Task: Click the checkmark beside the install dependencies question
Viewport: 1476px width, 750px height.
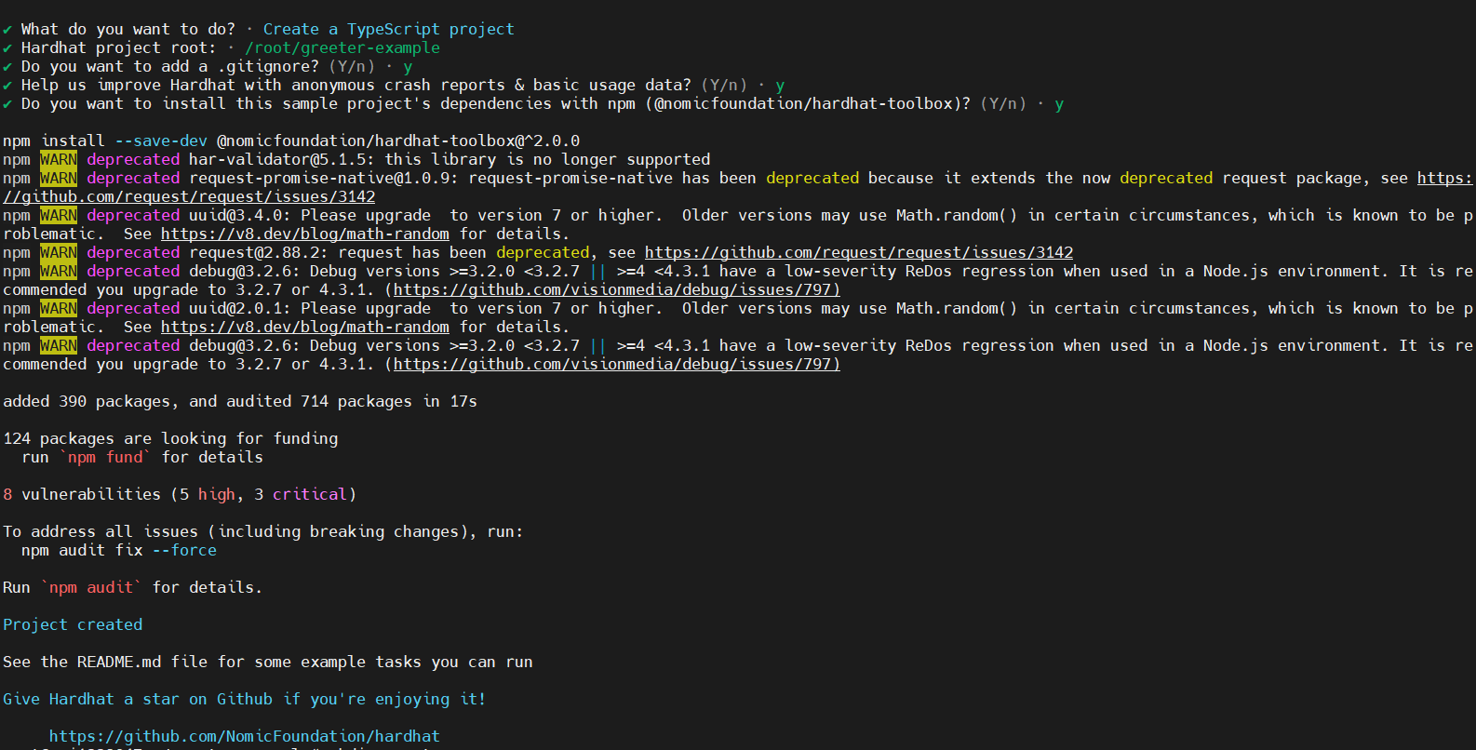Action: click(x=7, y=103)
